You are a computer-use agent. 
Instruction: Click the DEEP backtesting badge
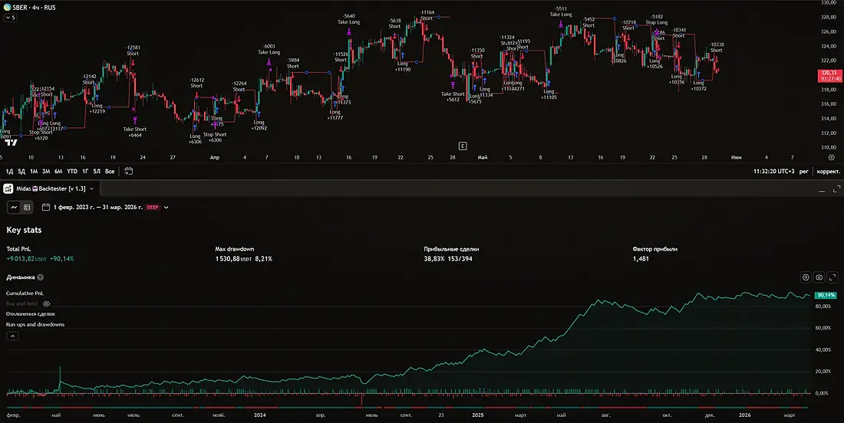click(x=153, y=207)
